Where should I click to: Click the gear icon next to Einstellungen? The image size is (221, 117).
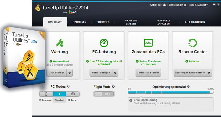click(x=185, y=5)
